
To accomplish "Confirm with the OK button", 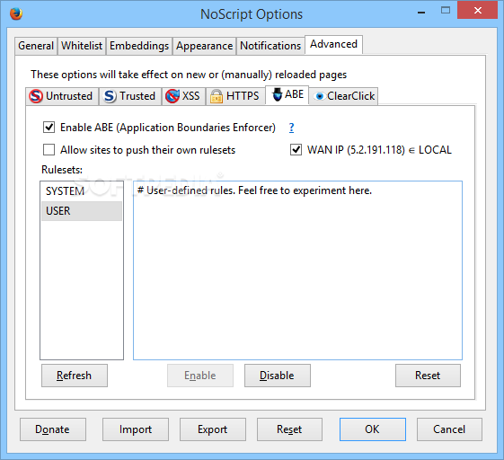I will coord(373,429).
